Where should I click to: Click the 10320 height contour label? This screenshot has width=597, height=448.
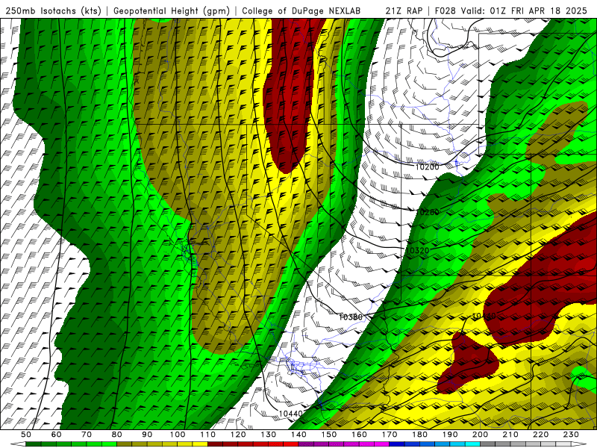coord(418,251)
